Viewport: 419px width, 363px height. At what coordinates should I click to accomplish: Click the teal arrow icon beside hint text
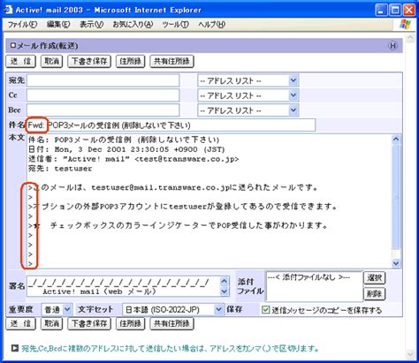(x=15, y=348)
